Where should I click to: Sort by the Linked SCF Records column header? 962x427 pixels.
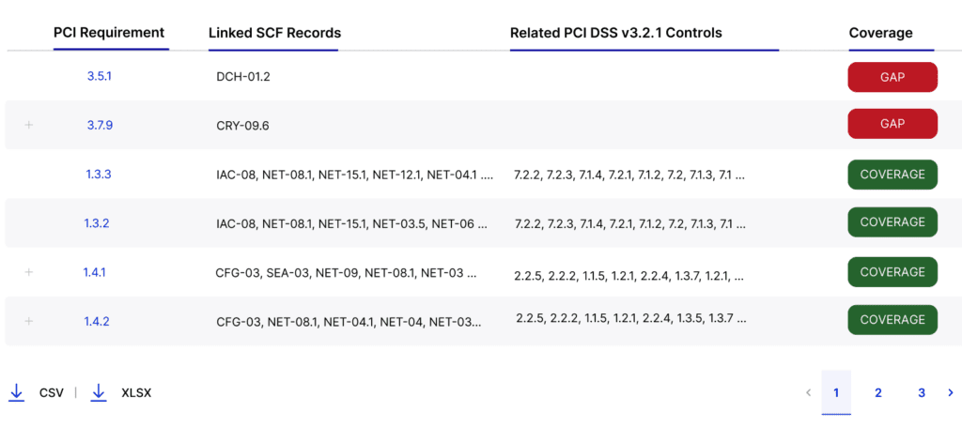pos(275,33)
